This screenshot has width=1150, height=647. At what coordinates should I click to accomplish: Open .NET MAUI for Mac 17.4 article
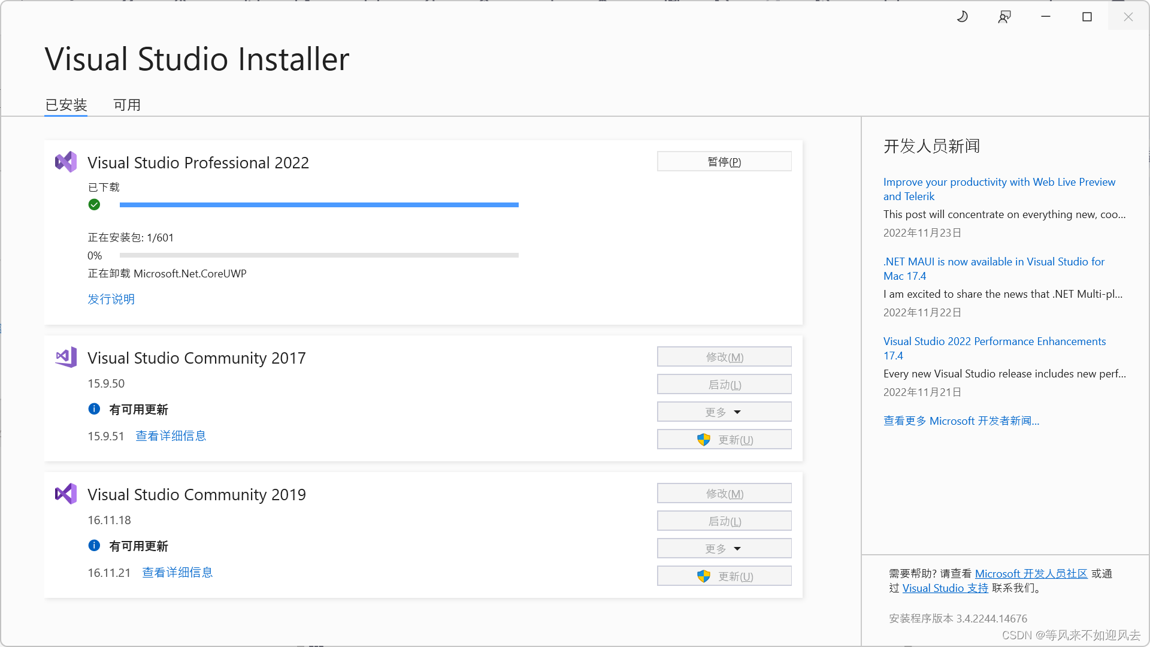tap(994, 268)
